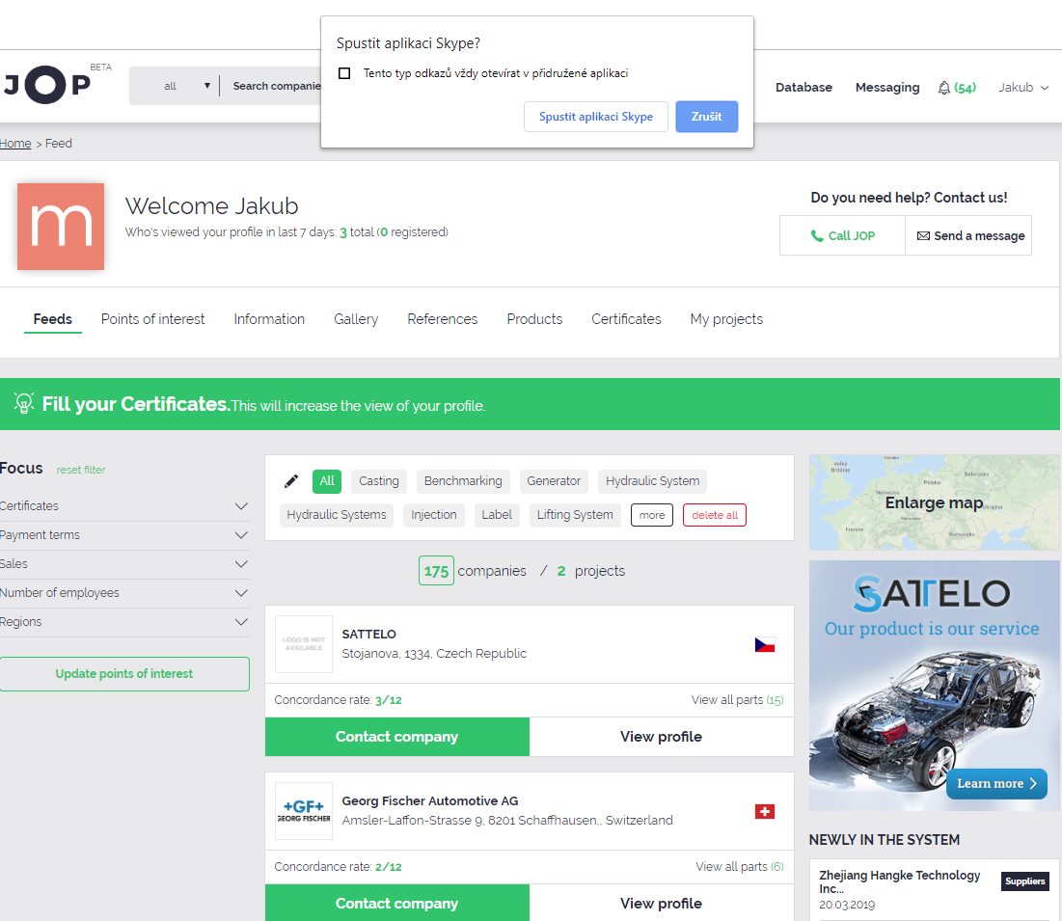The height and width of the screenshot is (921, 1062).
Task: Open Zhejiang Hangke Technology Inc entry
Action: (x=899, y=881)
